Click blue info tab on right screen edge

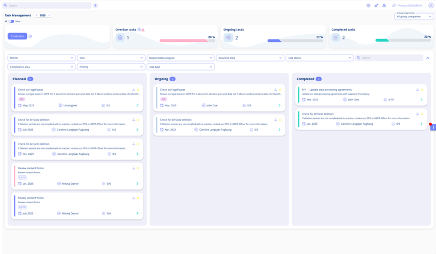(433, 127)
